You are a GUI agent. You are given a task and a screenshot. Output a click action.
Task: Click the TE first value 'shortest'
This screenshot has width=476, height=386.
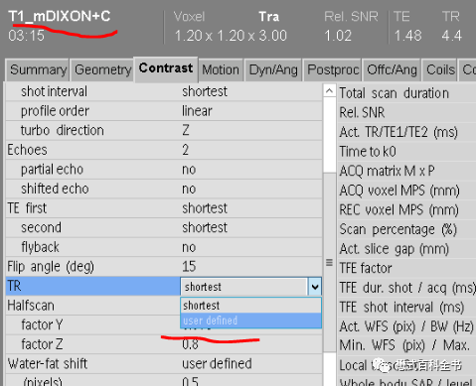point(205,208)
